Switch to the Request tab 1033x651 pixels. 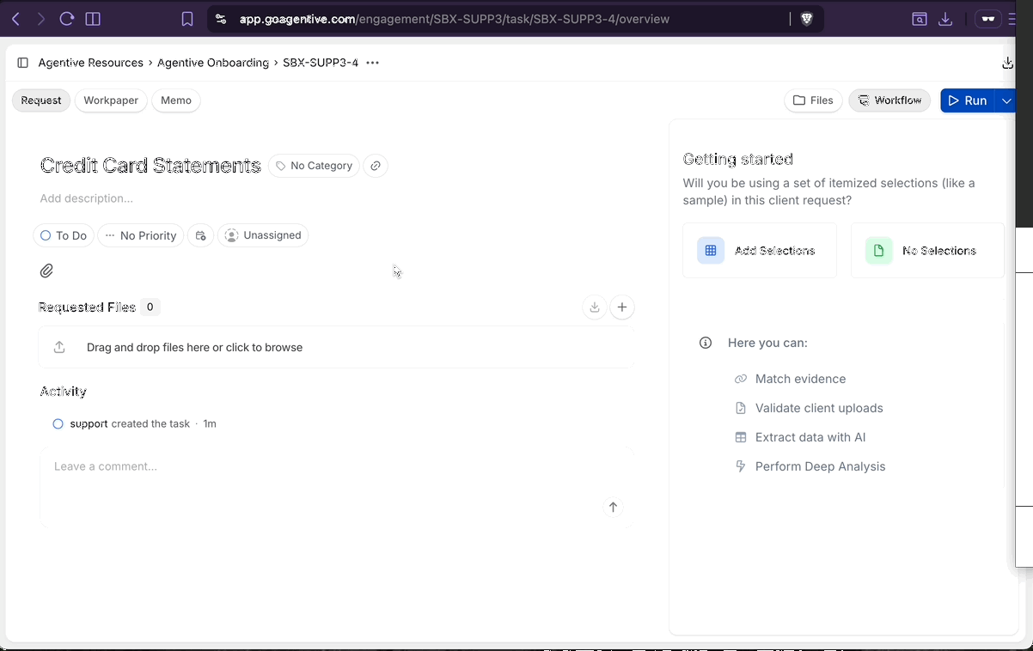[41, 100]
